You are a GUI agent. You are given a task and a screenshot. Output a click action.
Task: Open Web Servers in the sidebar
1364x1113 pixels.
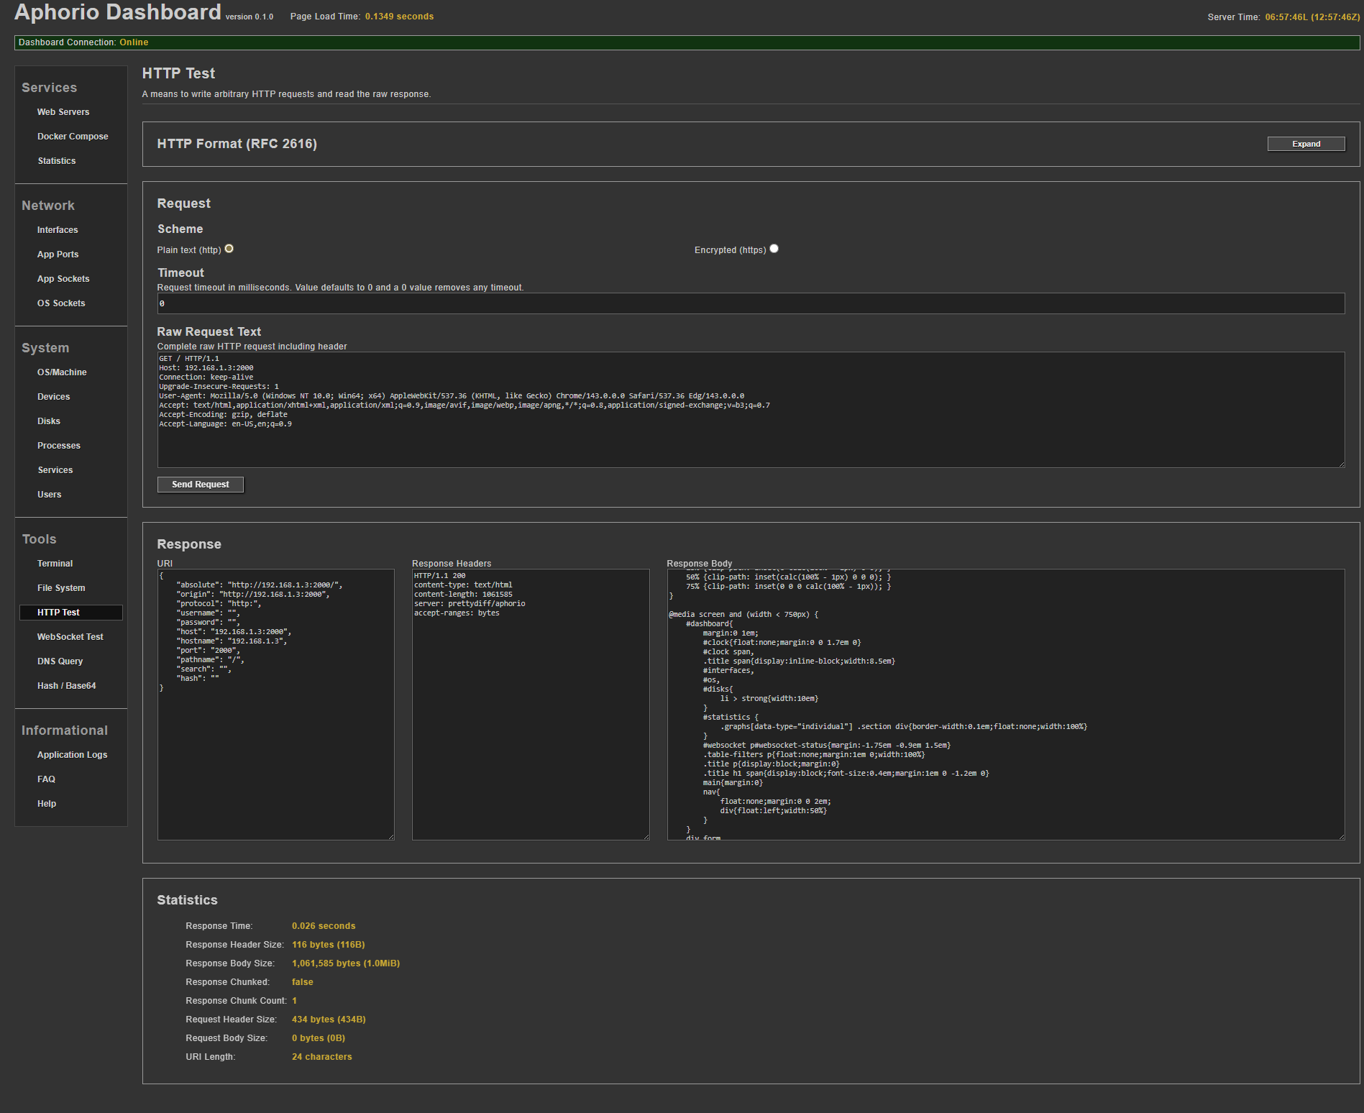(63, 112)
